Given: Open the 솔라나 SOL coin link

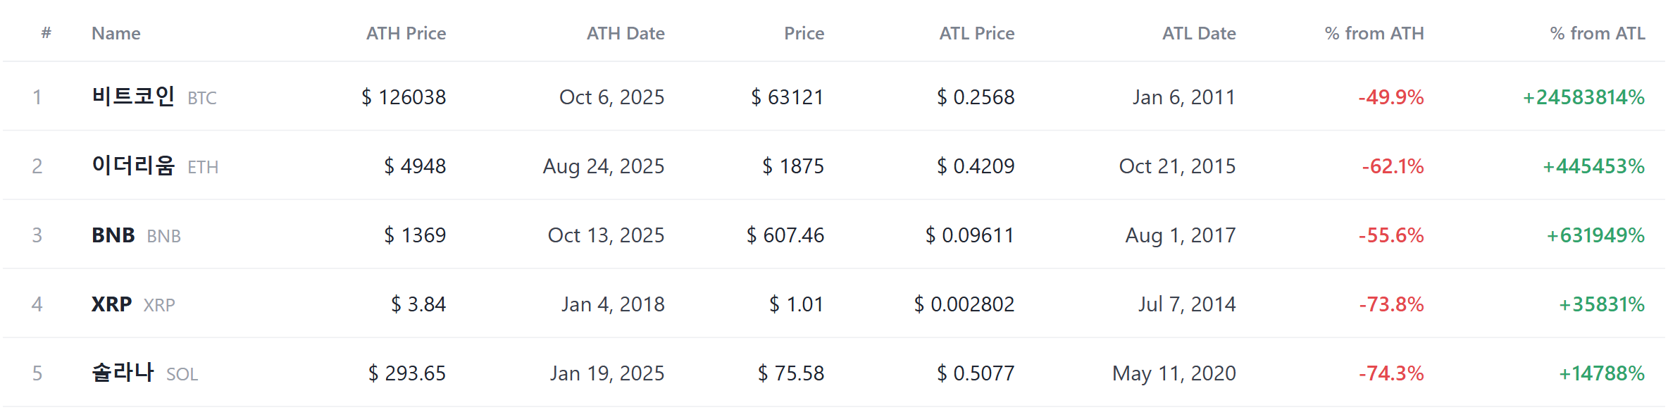Looking at the screenshot, I should click(x=144, y=373).
